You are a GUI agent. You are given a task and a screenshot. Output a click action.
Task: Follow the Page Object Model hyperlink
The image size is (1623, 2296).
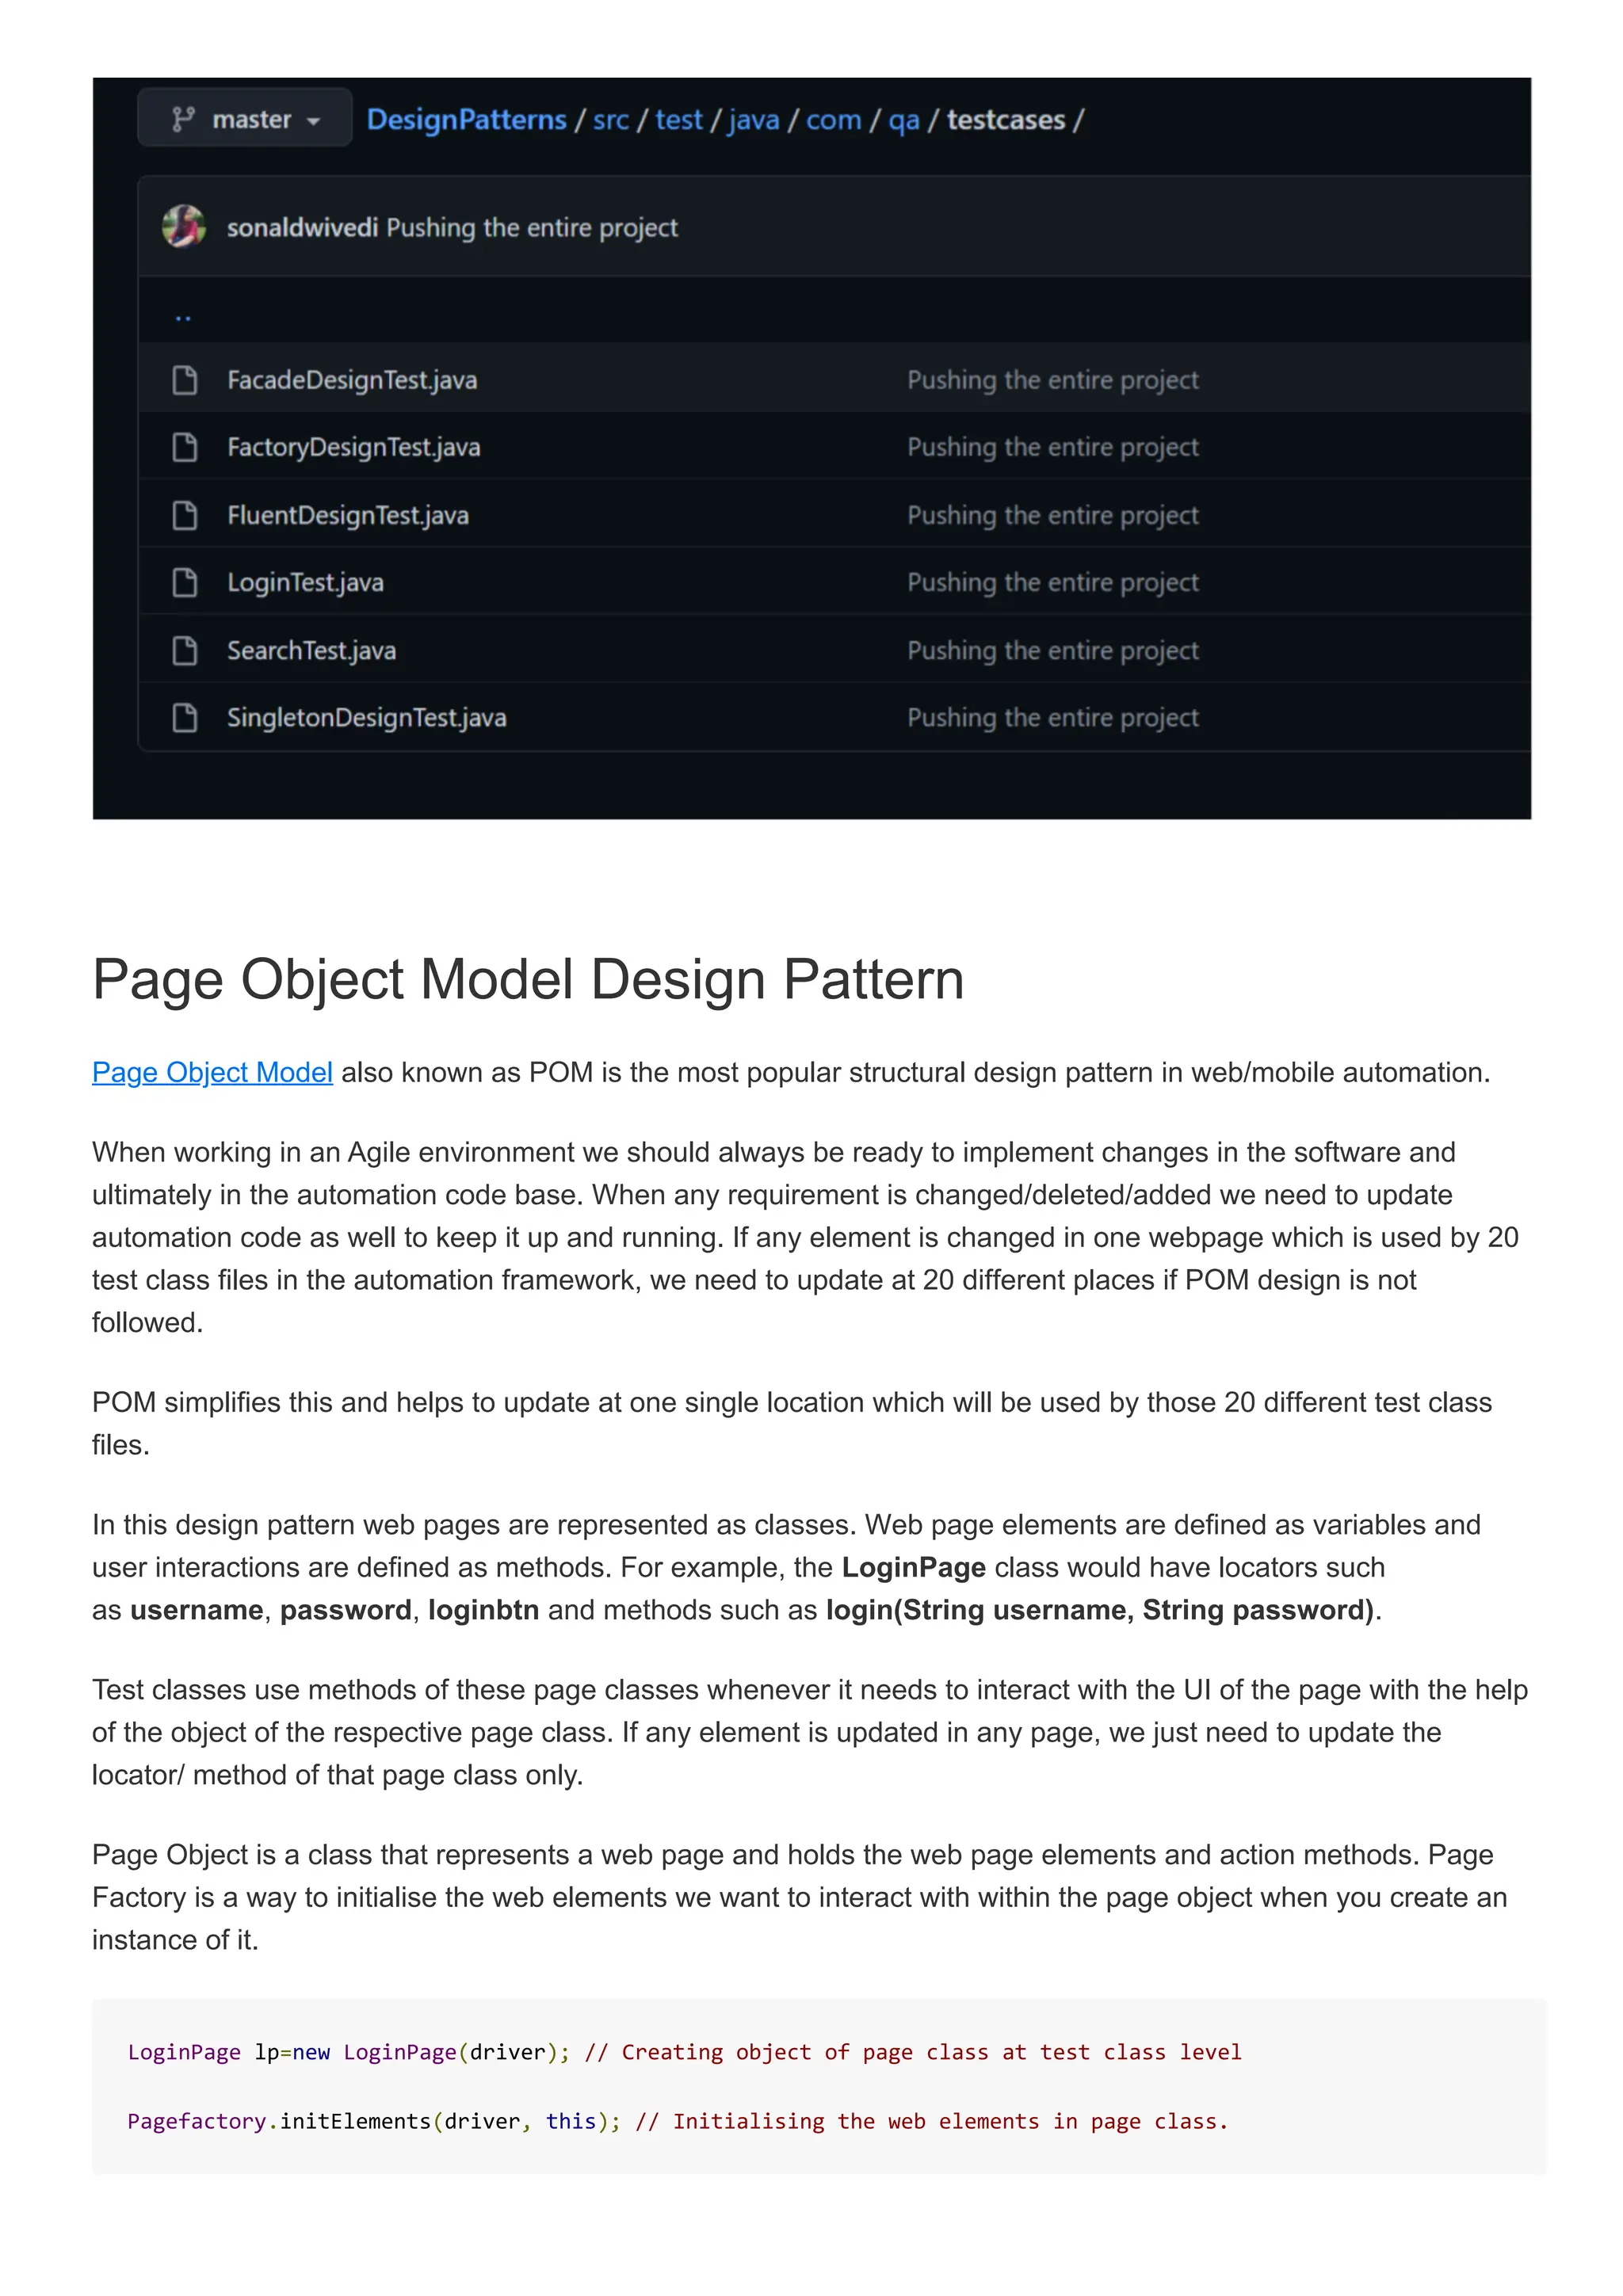click(x=212, y=1072)
